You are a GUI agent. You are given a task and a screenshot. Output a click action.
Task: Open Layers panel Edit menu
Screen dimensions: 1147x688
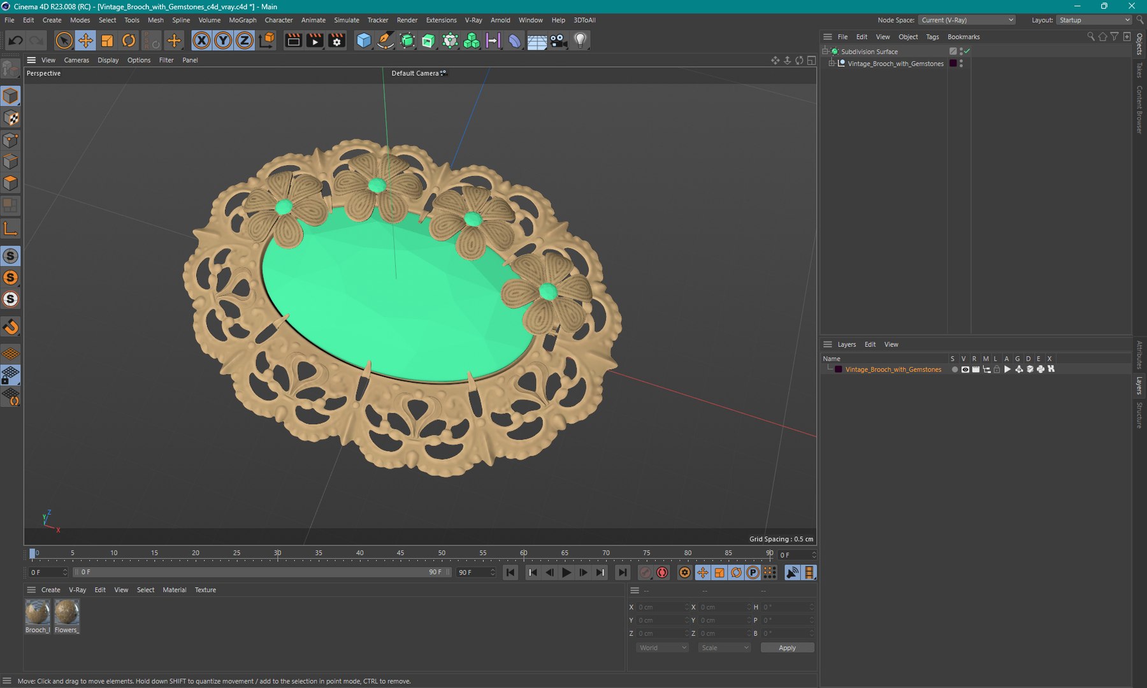(x=870, y=345)
